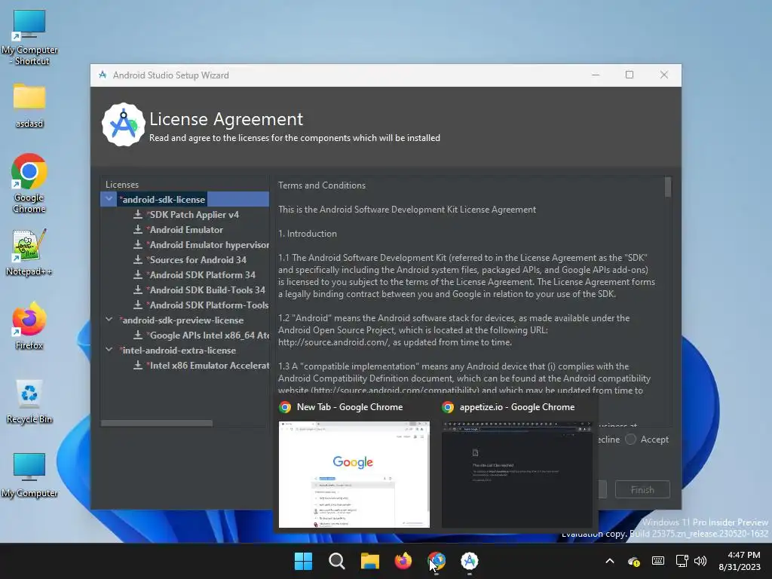The height and width of the screenshot is (579, 772).
Task: Choose the Accept radio button
Action: tap(631, 440)
